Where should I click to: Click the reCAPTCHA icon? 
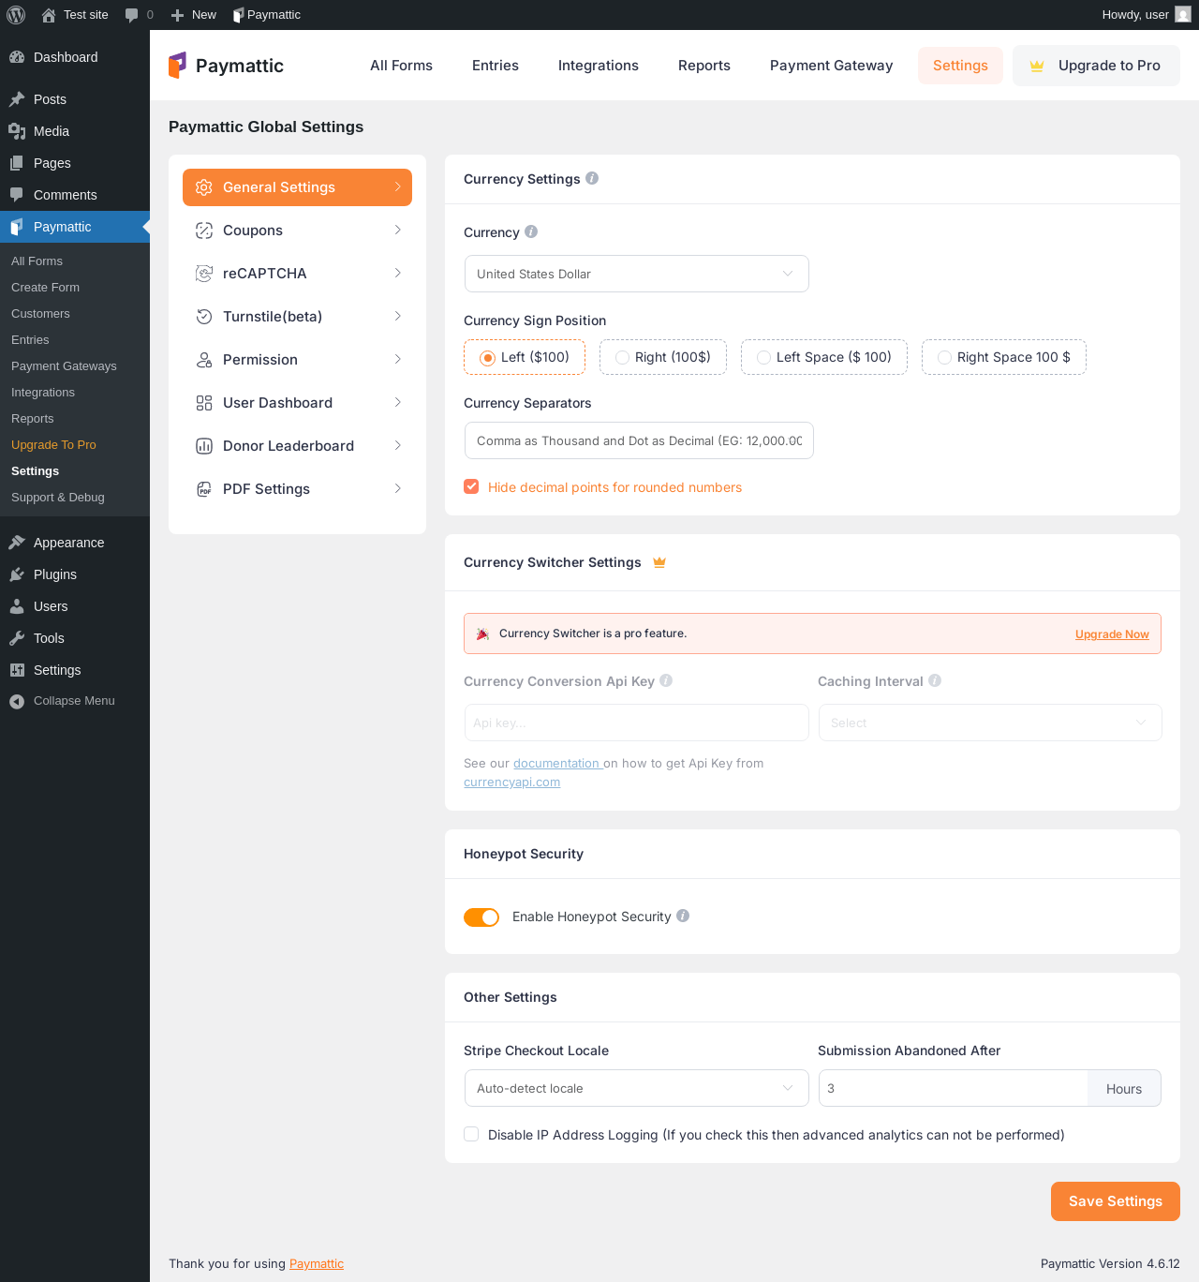(204, 274)
